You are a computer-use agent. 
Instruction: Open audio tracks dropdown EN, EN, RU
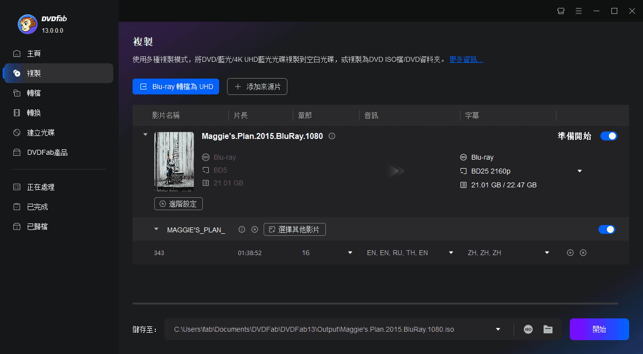(451, 253)
